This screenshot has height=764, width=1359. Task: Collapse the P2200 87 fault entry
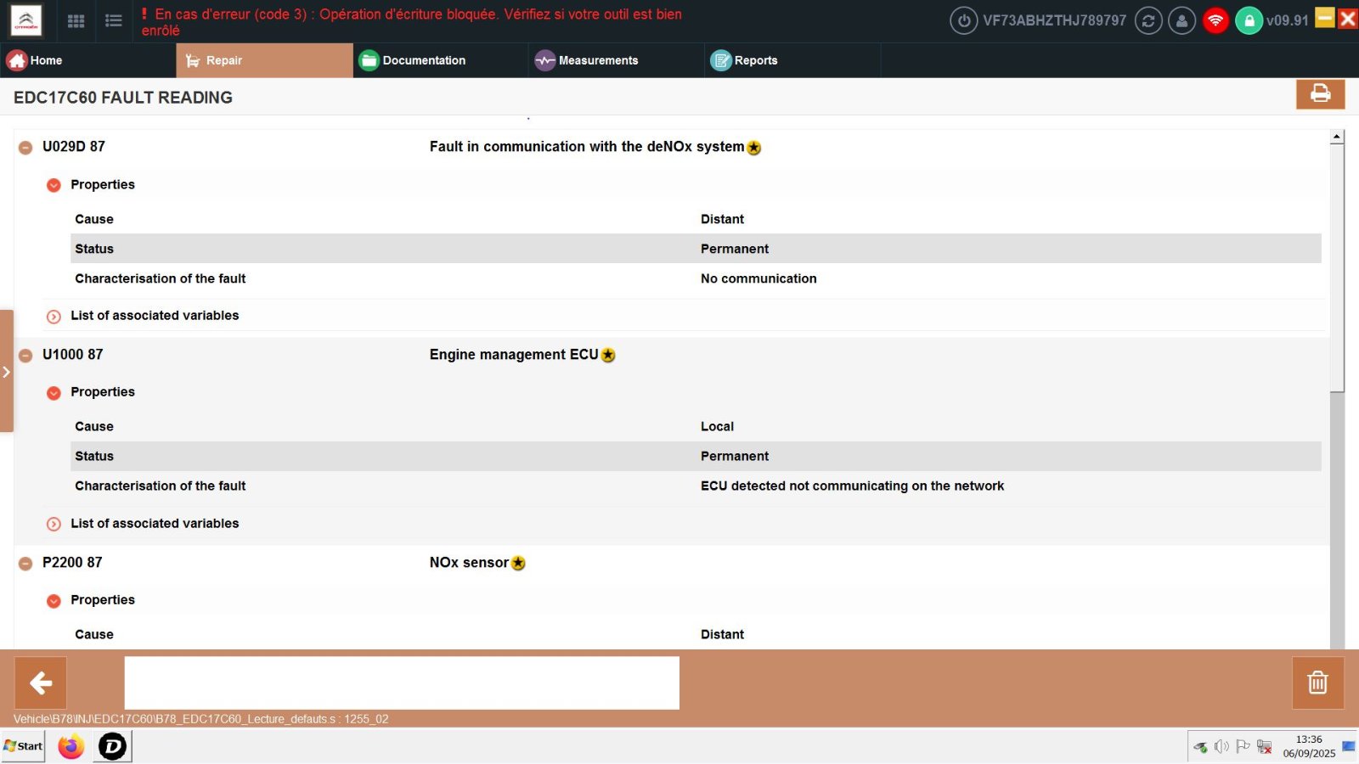(25, 564)
